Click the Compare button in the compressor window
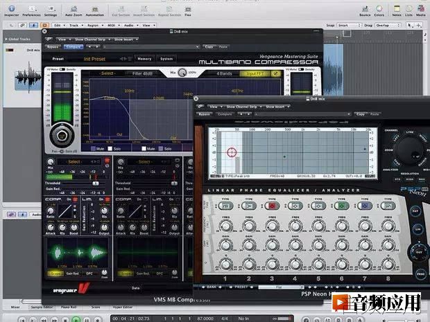The height and width of the screenshot is (322, 430). (x=74, y=47)
